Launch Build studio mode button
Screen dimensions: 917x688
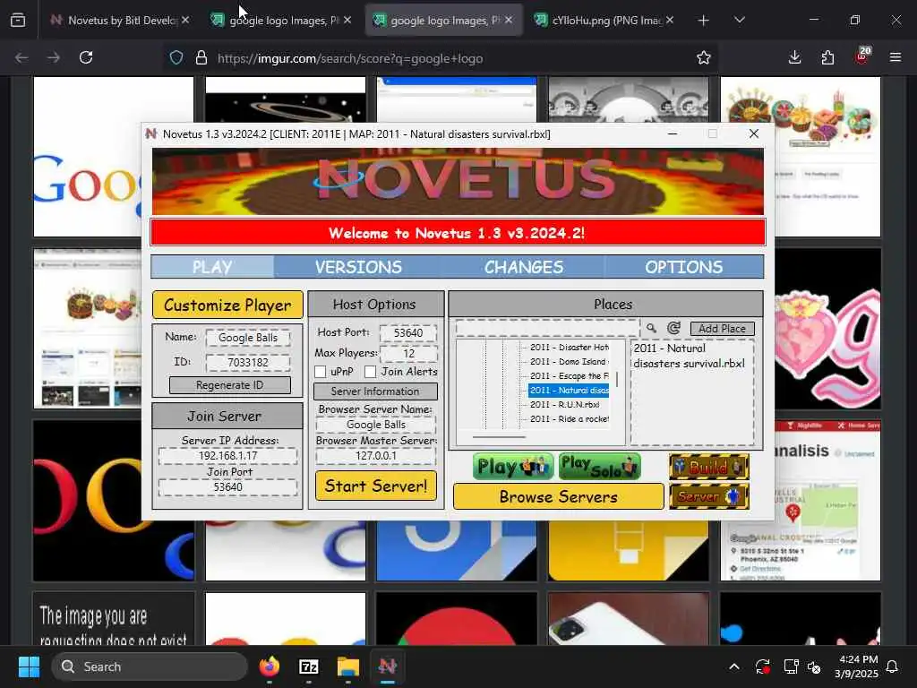click(x=709, y=467)
